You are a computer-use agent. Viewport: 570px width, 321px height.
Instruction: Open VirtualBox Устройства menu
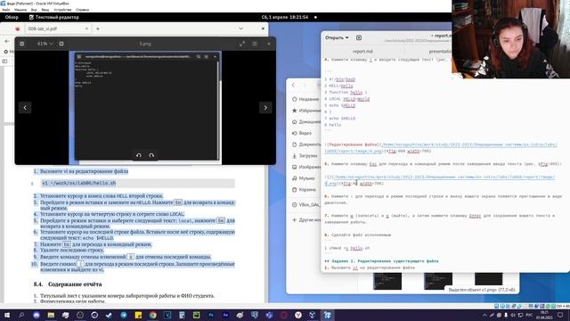(62, 10)
